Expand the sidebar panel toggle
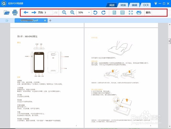Image resolution: width=171 pixels, height=129 pixels. (7, 21)
